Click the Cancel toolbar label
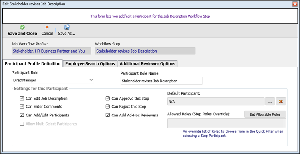 tap(47, 34)
